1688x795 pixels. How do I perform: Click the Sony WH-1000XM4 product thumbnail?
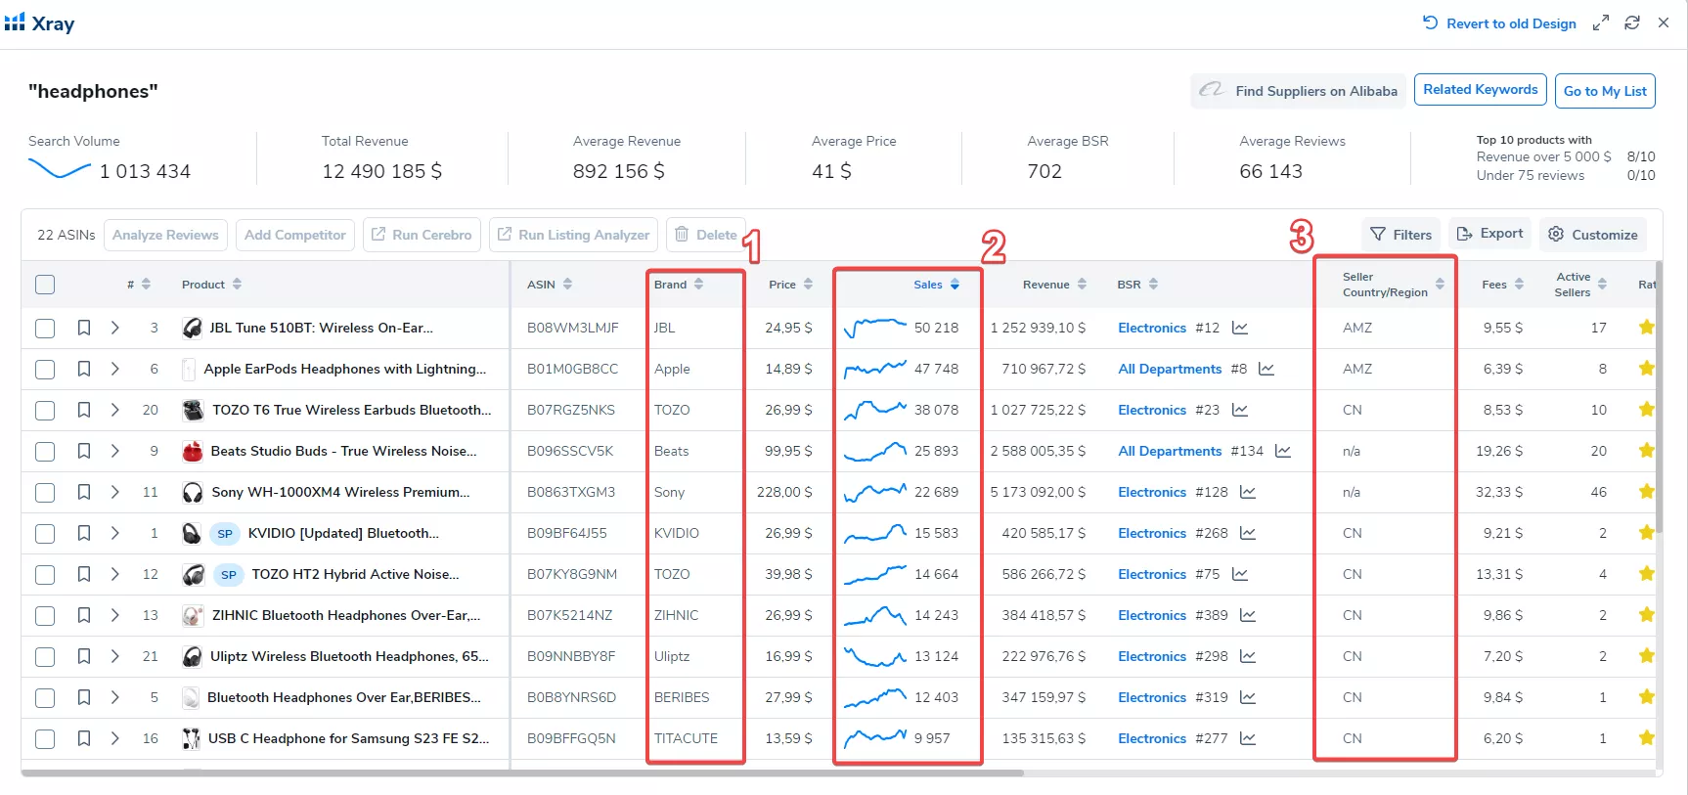point(193,492)
